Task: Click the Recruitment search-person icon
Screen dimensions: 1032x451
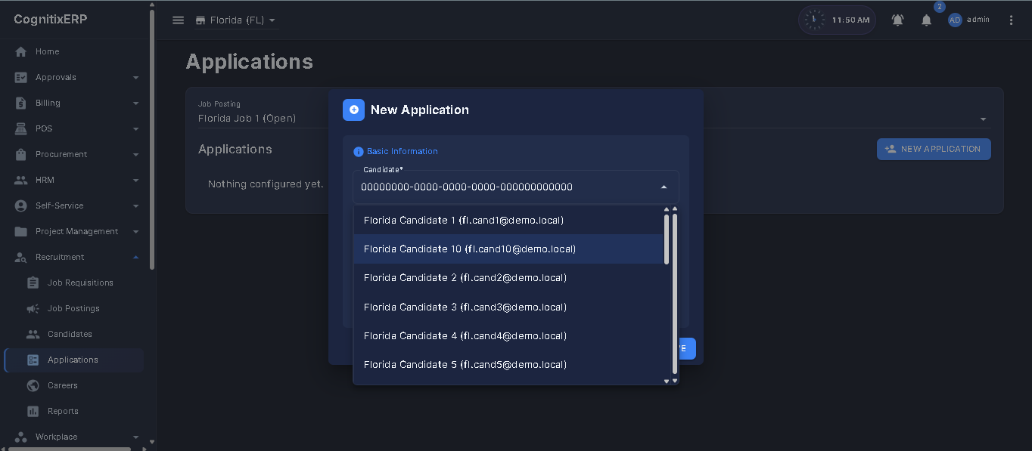Action: pos(21,257)
